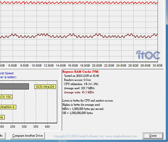
Task: Click the 'Random access: 0.3ms' line
Action: 77,80
